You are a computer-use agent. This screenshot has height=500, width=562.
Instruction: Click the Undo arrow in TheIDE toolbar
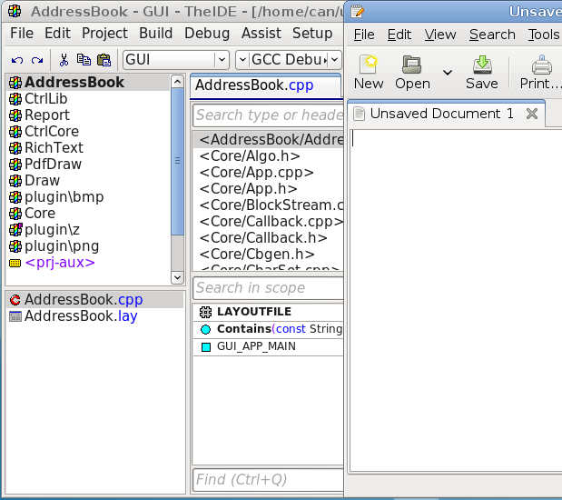17,60
